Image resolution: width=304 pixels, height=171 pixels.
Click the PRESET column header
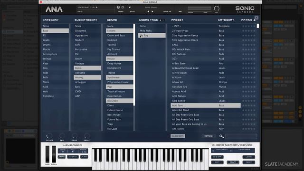pos(177,20)
